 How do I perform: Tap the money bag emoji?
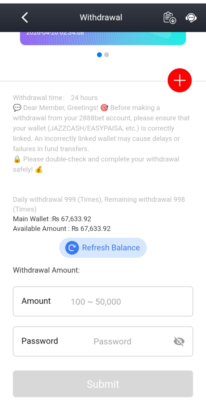tap(38, 170)
